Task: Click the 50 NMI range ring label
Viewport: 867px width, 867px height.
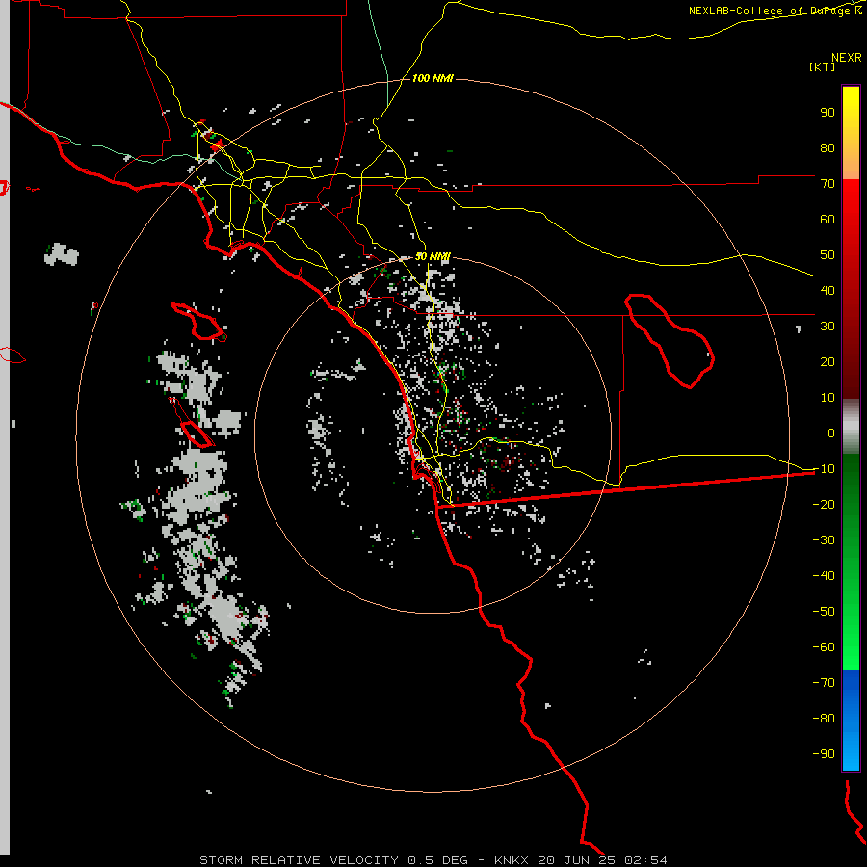Action: (x=433, y=256)
